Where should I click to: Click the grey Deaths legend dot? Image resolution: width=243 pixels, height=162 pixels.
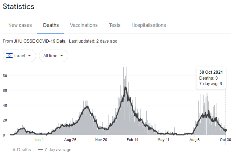(14, 150)
